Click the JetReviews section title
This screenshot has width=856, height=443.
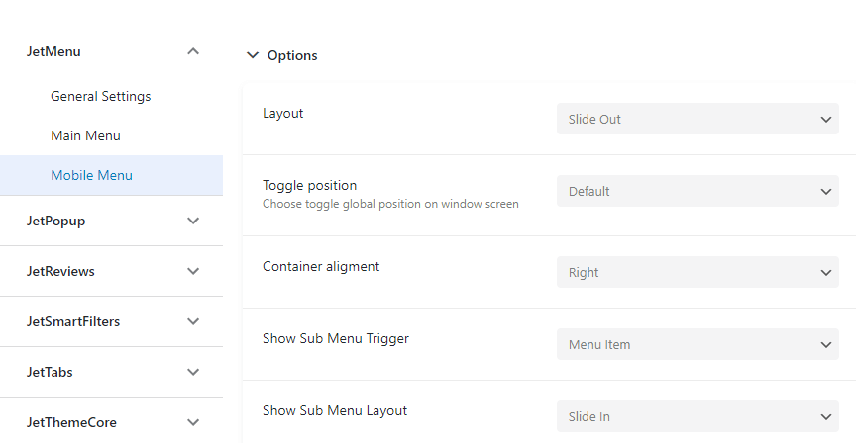point(60,271)
